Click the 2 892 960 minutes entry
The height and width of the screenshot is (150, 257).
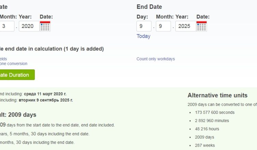[x=212, y=121]
